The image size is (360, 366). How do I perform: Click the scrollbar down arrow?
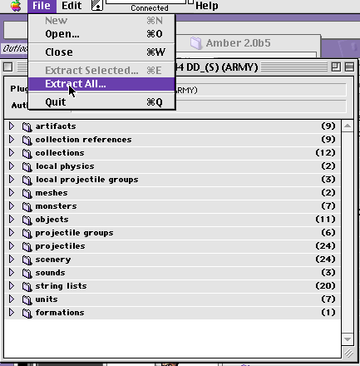(348, 339)
